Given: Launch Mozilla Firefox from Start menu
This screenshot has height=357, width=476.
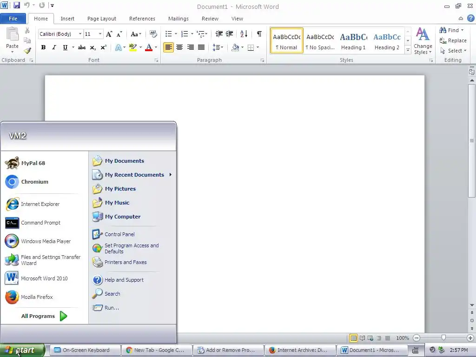Looking at the screenshot, I should 29,297.
